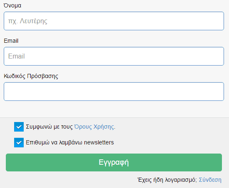This screenshot has width=229, height=188.
Task: Follow the Σύνδεση login link
Action: click(x=210, y=180)
